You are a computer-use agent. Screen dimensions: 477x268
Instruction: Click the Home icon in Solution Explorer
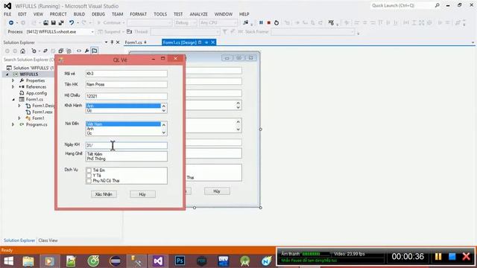pyautogui.click(x=23, y=51)
